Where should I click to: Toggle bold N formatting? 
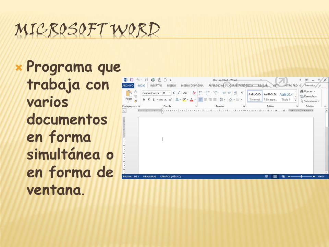coord(144,100)
